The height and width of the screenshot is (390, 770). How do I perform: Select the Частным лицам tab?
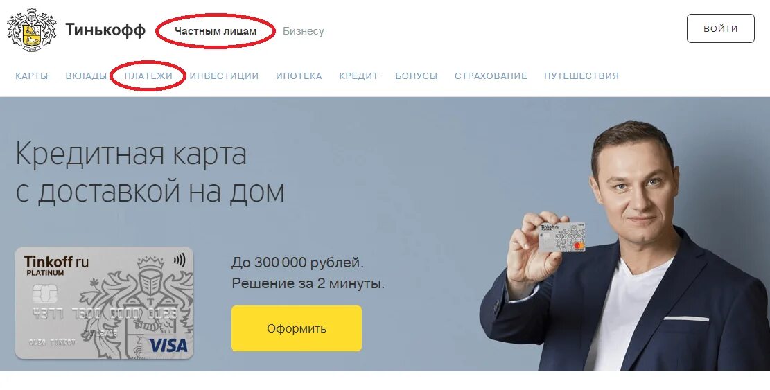point(216,31)
